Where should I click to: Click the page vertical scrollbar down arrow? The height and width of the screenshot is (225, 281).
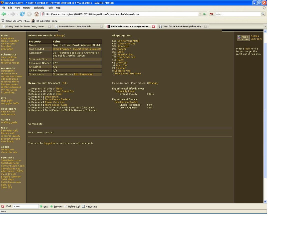pyautogui.click(x=265, y=201)
